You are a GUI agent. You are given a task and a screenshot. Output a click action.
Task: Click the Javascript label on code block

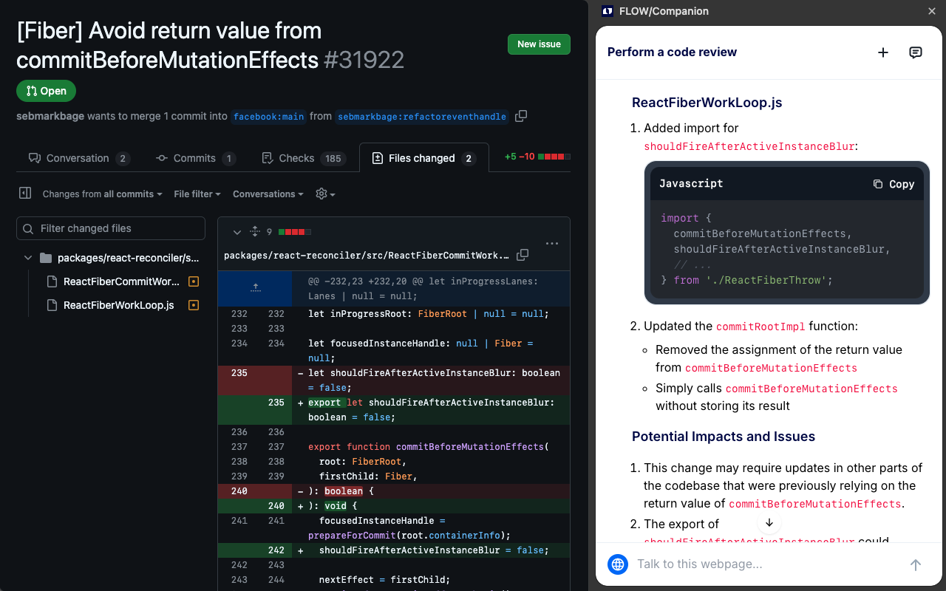tap(691, 184)
